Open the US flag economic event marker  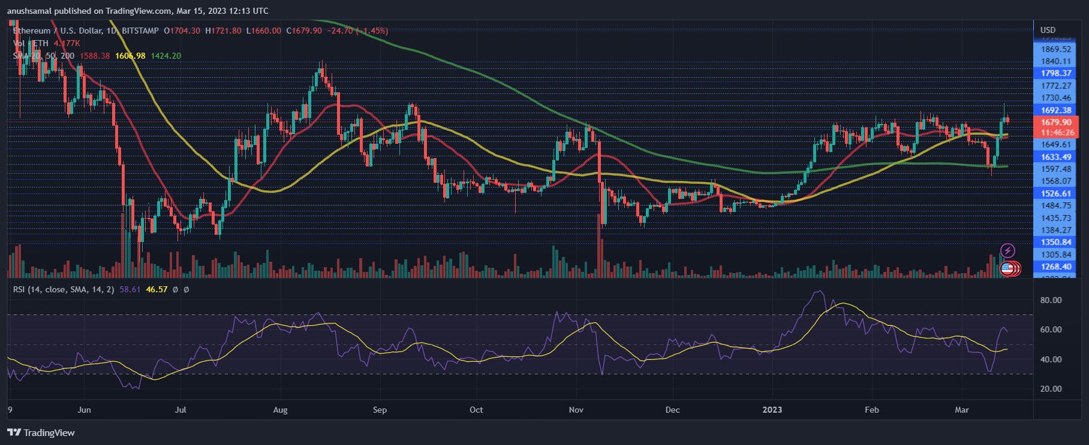pyautogui.click(x=1007, y=268)
